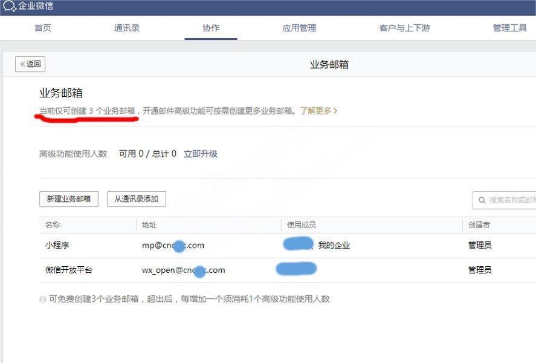Click 管理员 in the 小程序 row
536x363 pixels.
pos(480,245)
